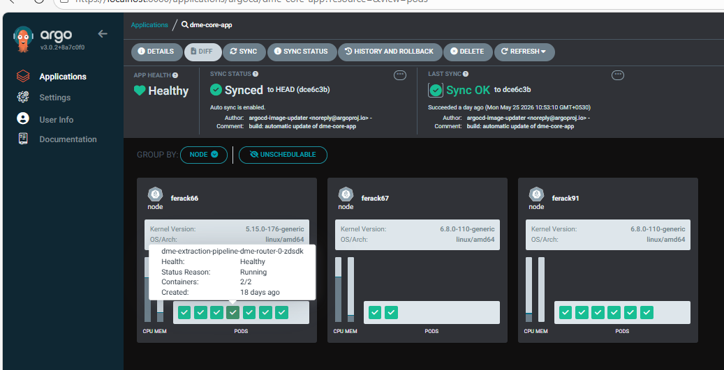
Task: Click the 'to HEAD (dce6c3b)' revision text
Action: (x=299, y=90)
